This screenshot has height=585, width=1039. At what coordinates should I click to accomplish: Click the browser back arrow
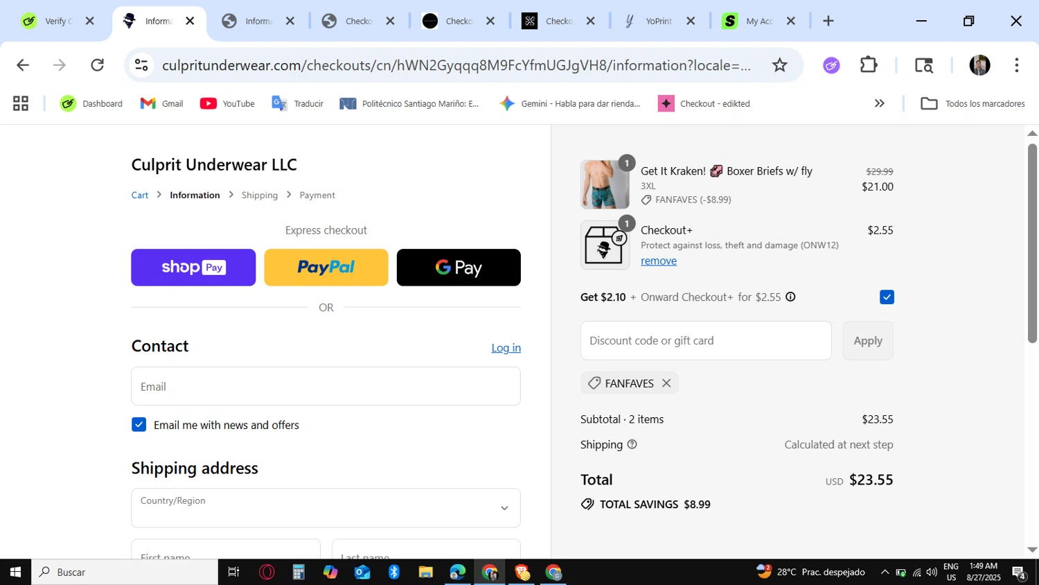pos(22,65)
